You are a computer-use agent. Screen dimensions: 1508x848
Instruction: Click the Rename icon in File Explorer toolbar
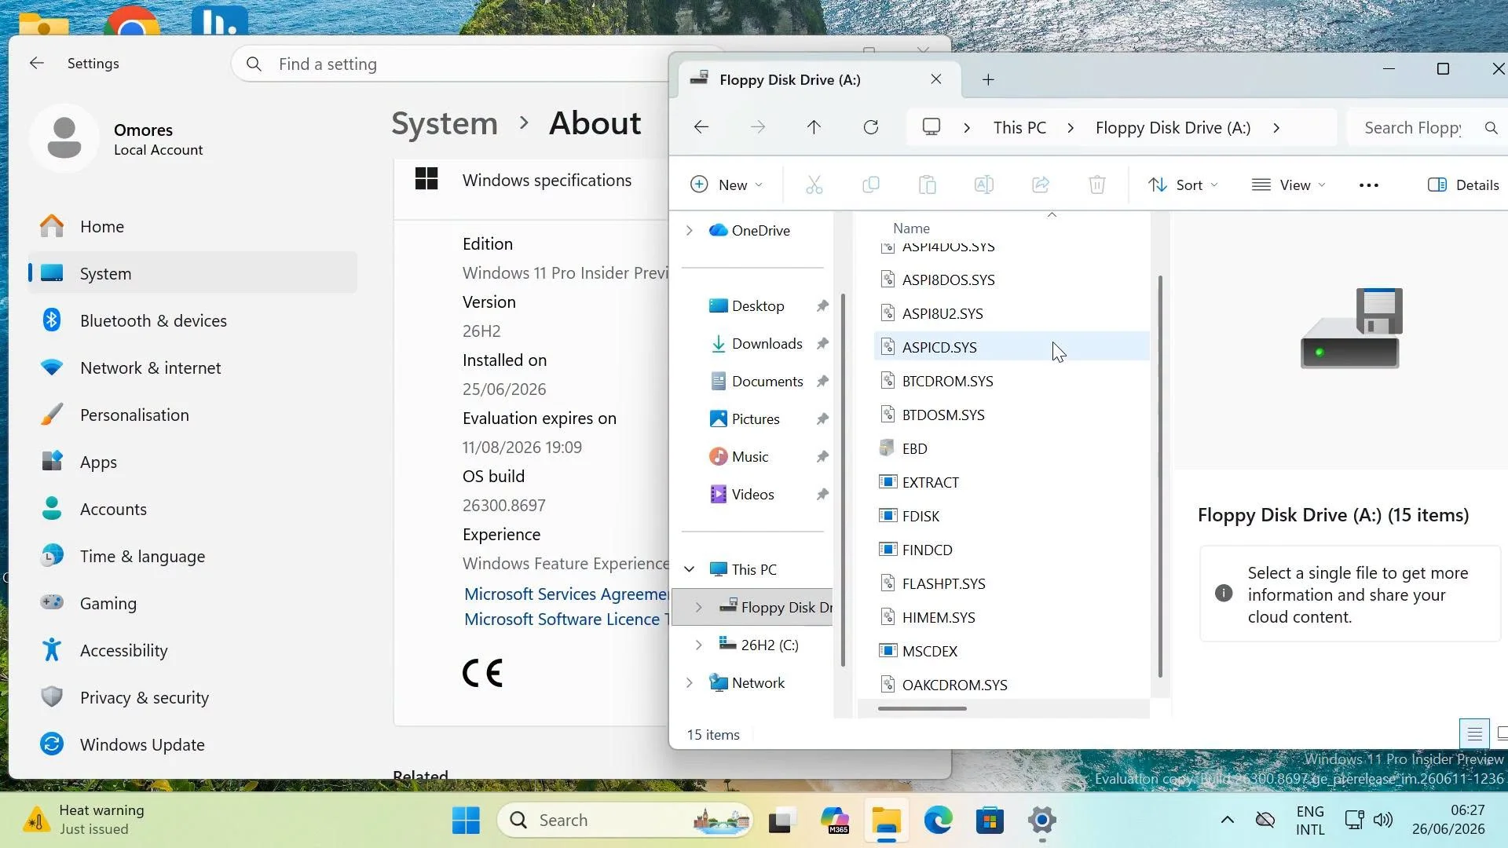(x=983, y=185)
